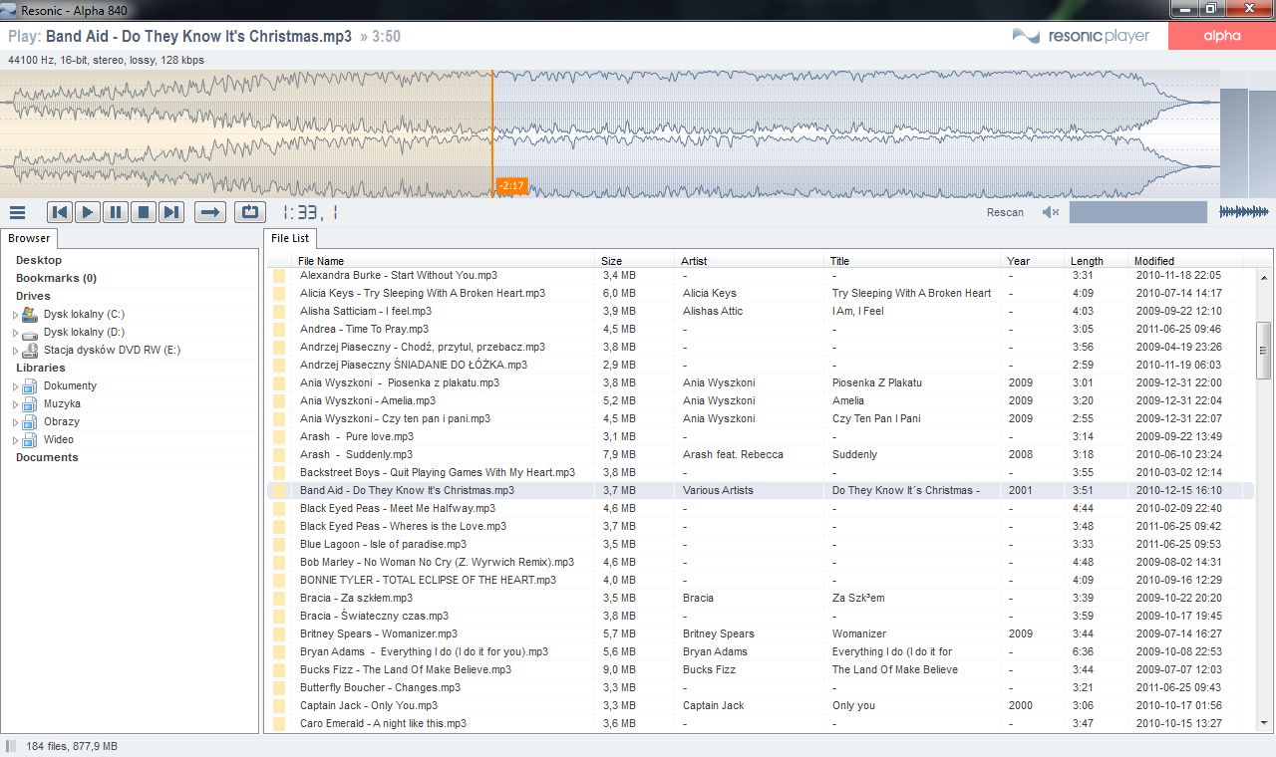This screenshot has height=757, width=1276.
Task: Click file icon of Caro Emerald track
Action: 279,723
